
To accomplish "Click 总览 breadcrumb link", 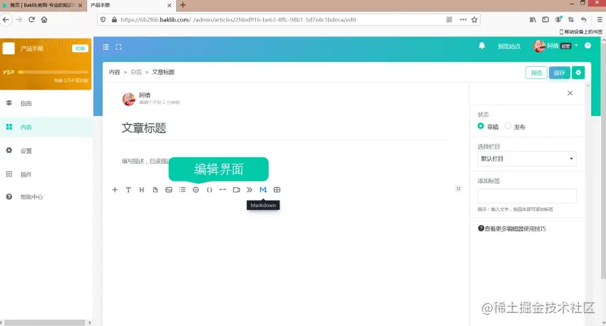I will (136, 72).
